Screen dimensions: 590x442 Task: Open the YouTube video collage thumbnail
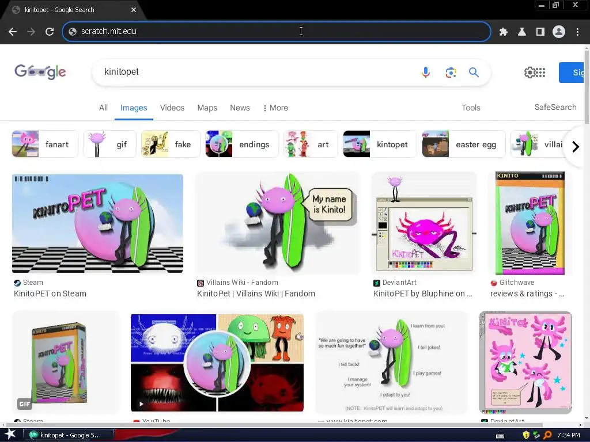click(217, 363)
